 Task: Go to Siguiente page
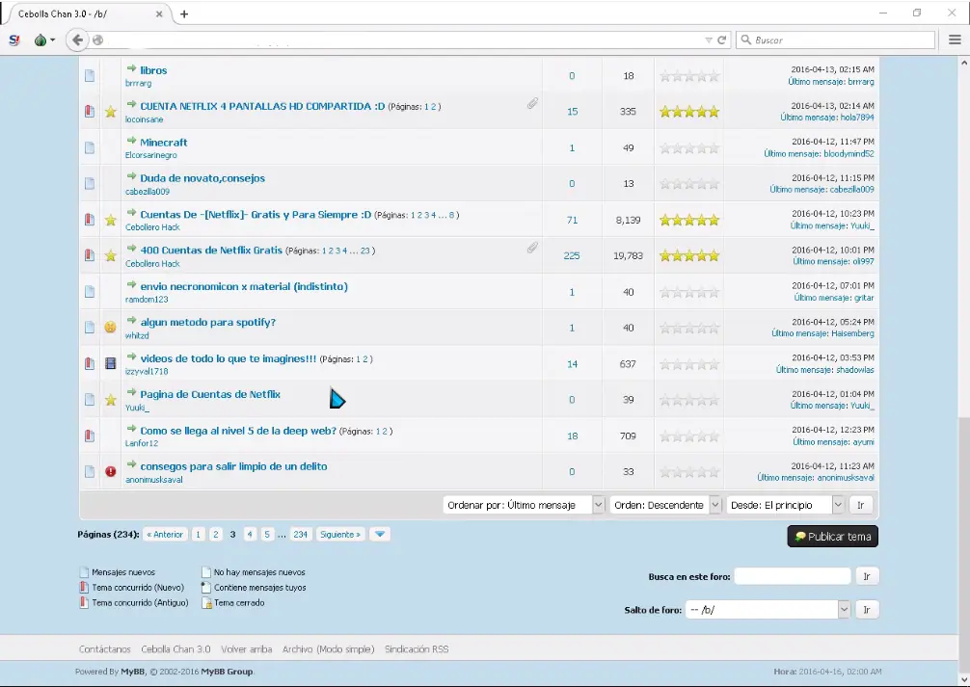tap(340, 534)
